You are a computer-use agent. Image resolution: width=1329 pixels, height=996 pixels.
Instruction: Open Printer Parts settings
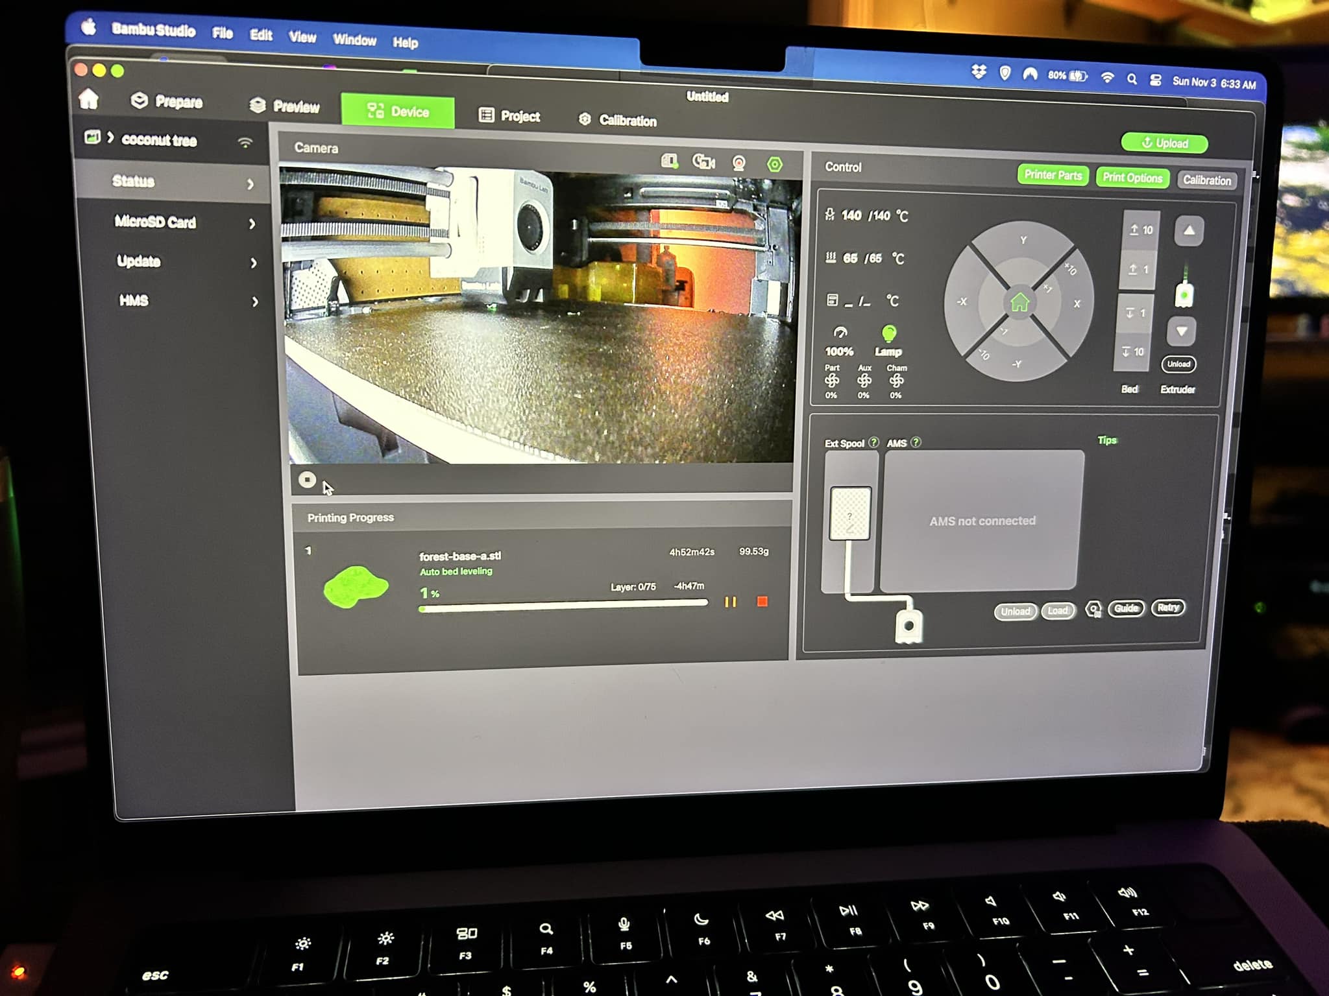tap(1053, 175)
